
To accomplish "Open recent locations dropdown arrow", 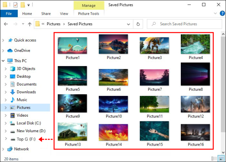I will coord(23,24).
